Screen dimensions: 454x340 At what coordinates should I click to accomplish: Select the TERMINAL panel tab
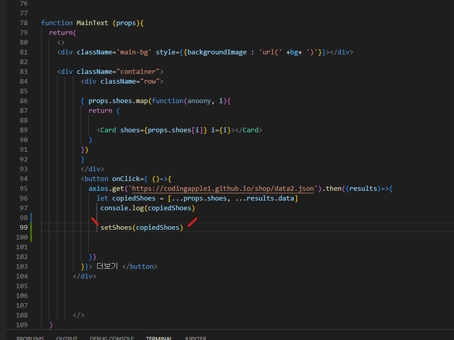tap(159, 337)
